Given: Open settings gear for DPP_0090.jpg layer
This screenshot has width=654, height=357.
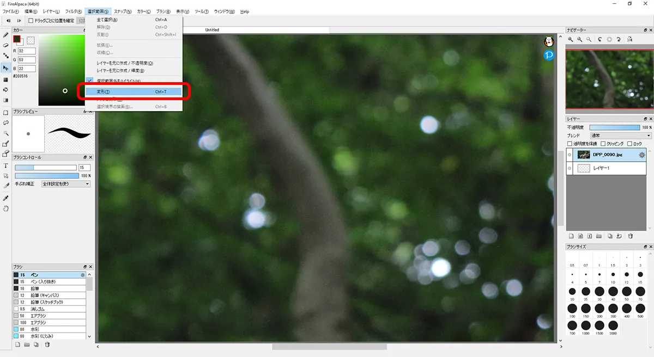Looking at the screenshot, I should [642, 155].
